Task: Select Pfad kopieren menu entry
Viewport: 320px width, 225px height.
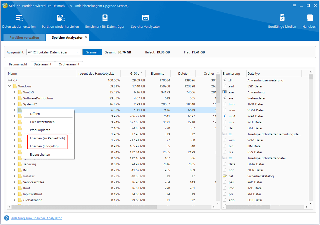Action: (48, 130)
